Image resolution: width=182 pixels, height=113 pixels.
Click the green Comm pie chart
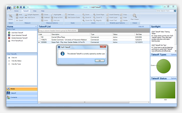pos(163,66)
